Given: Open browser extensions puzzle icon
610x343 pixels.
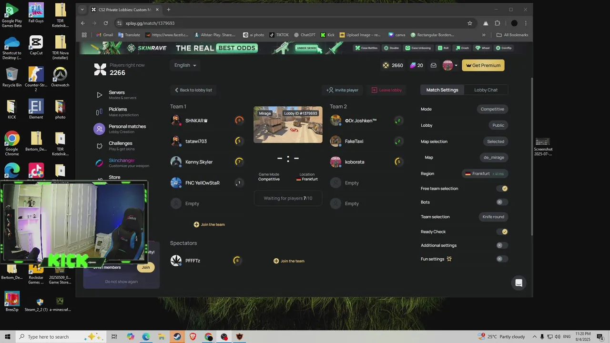Looking at the screenshot, I should coord(498,23).
